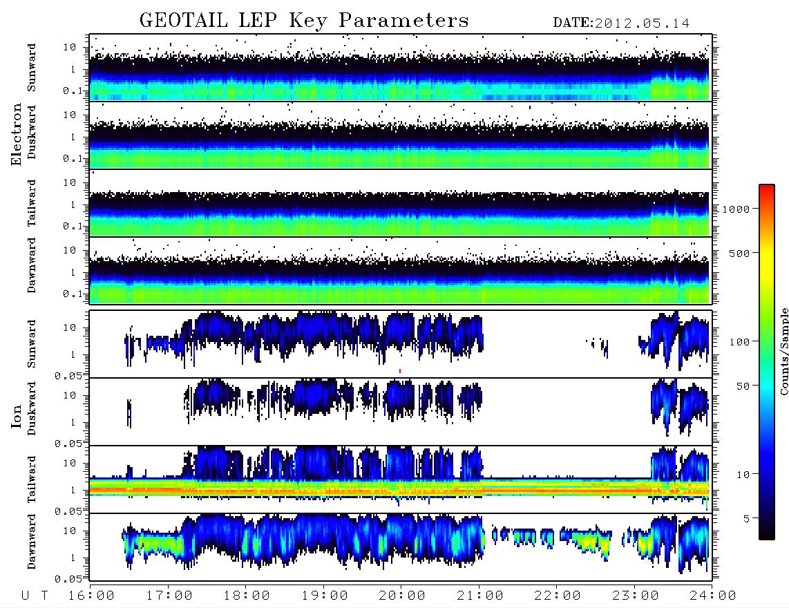Click the "18:00" time tick label
Image resolution: width=789 pixels, height=608 pixels.
pos(247,596)
